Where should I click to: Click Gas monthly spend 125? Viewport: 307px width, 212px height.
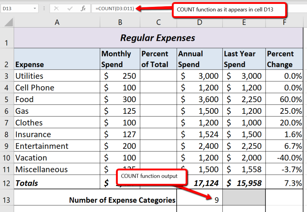click(120, 111)
